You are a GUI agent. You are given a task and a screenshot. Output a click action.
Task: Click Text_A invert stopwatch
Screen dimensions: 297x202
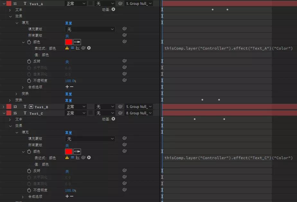coord(29,61)
